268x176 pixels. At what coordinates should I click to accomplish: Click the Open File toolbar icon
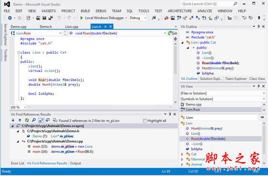click(x=38, y=18)
